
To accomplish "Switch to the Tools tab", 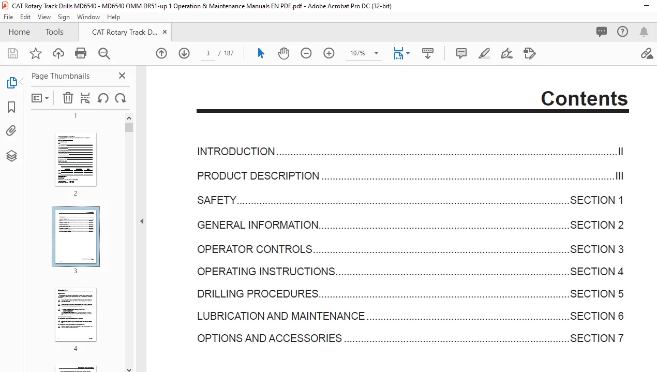I will pyautogui.click(x=54, y=32).
